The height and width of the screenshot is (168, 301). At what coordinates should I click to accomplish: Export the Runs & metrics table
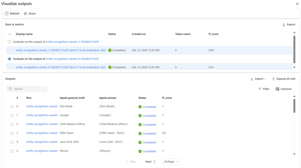click(x=289, y=24)
